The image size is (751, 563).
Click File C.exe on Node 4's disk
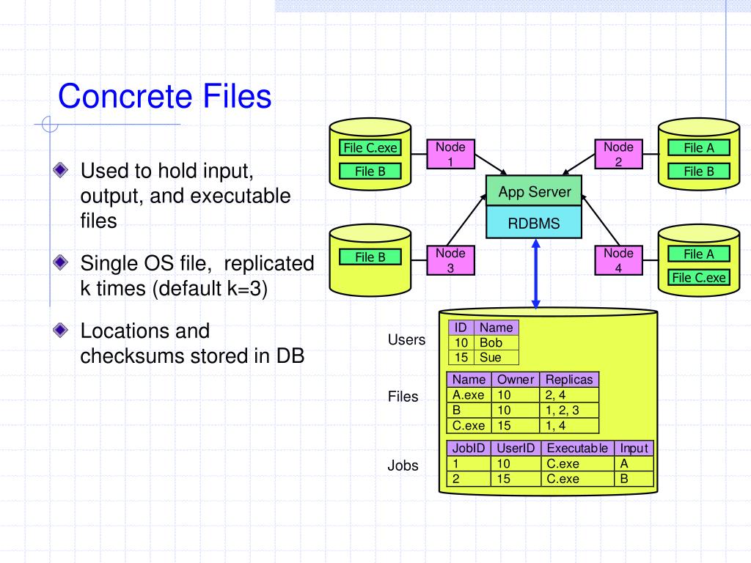click(699, 278)
